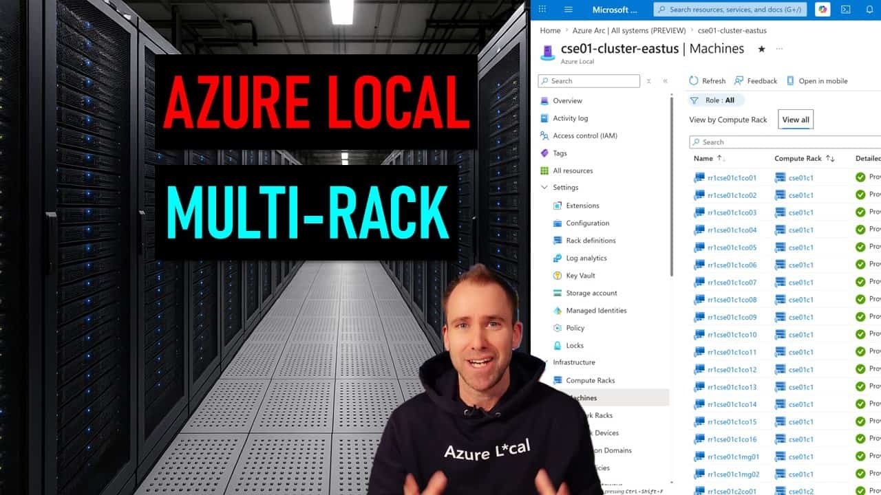
Task: Collapse the resource menu with double chevron
Action: click(666, 81)
